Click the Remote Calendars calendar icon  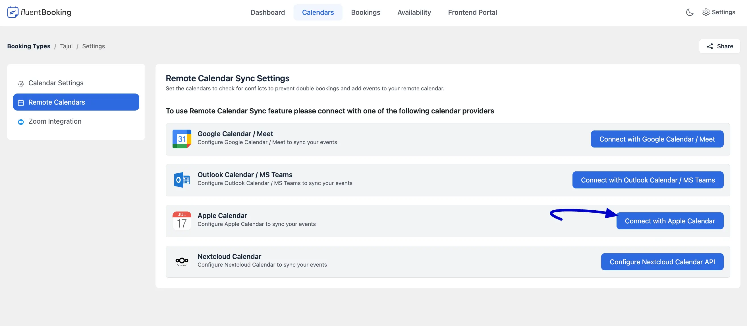click(21, 103)
